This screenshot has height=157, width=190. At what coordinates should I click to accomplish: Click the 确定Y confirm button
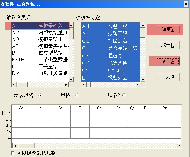[168, 29]
